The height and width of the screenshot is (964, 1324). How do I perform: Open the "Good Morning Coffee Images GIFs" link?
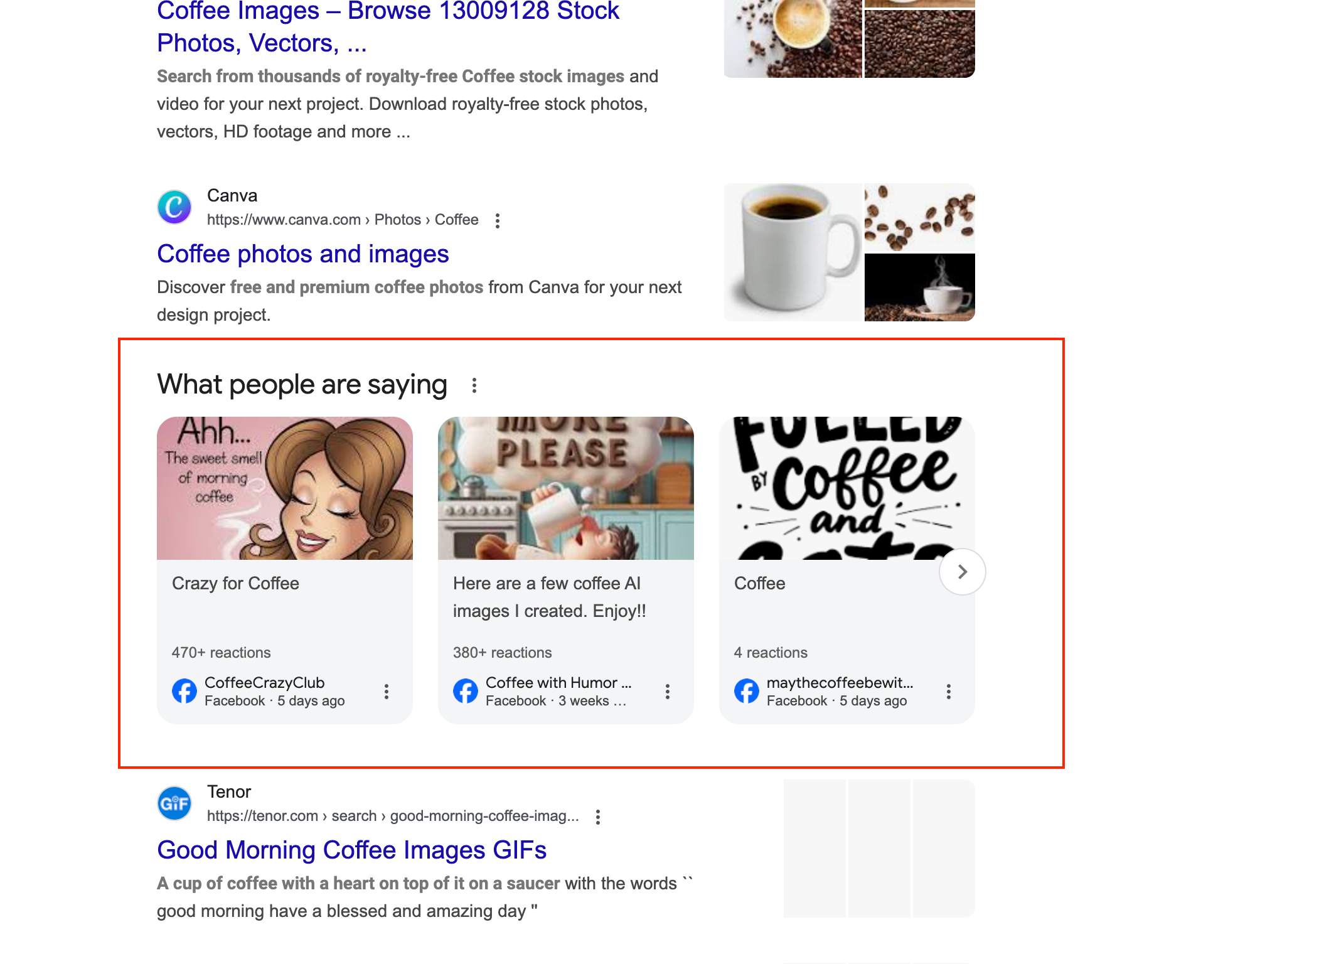(351, 850)
